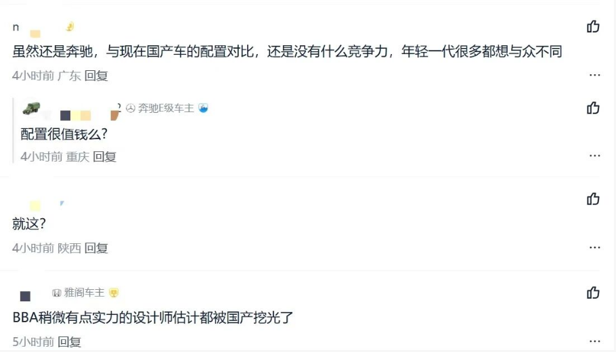Like the comment about BBA 设计师

pyautogui.click(x=593, y=293)
